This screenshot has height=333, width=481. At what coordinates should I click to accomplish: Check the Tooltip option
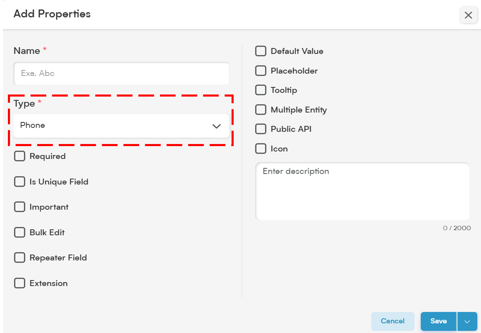point(261,90)
